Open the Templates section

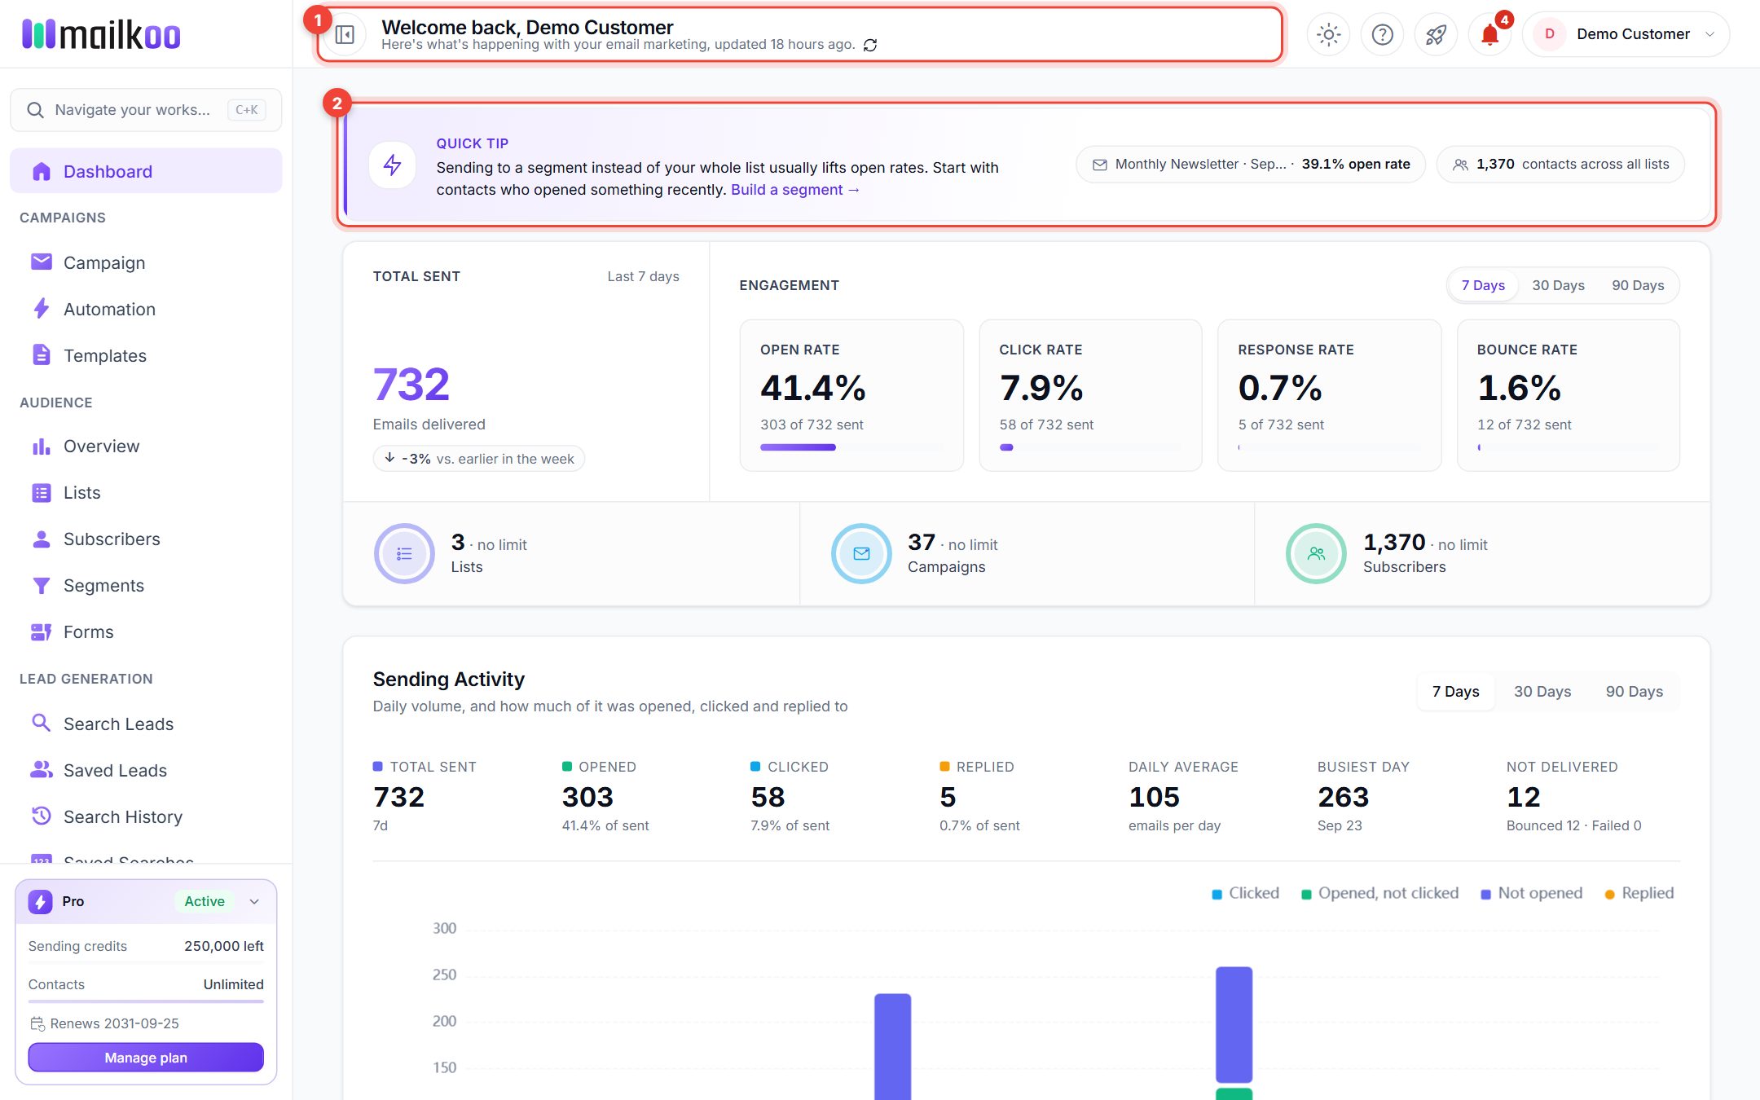[x=146, y=355]
